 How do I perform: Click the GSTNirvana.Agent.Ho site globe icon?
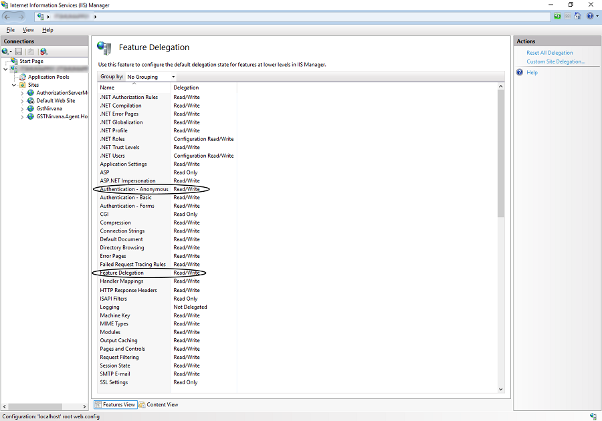(x=31, y=116)
